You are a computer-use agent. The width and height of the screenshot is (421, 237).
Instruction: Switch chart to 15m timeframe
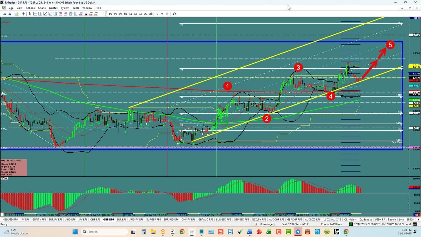pyautogui.click(x=130, y=14)
